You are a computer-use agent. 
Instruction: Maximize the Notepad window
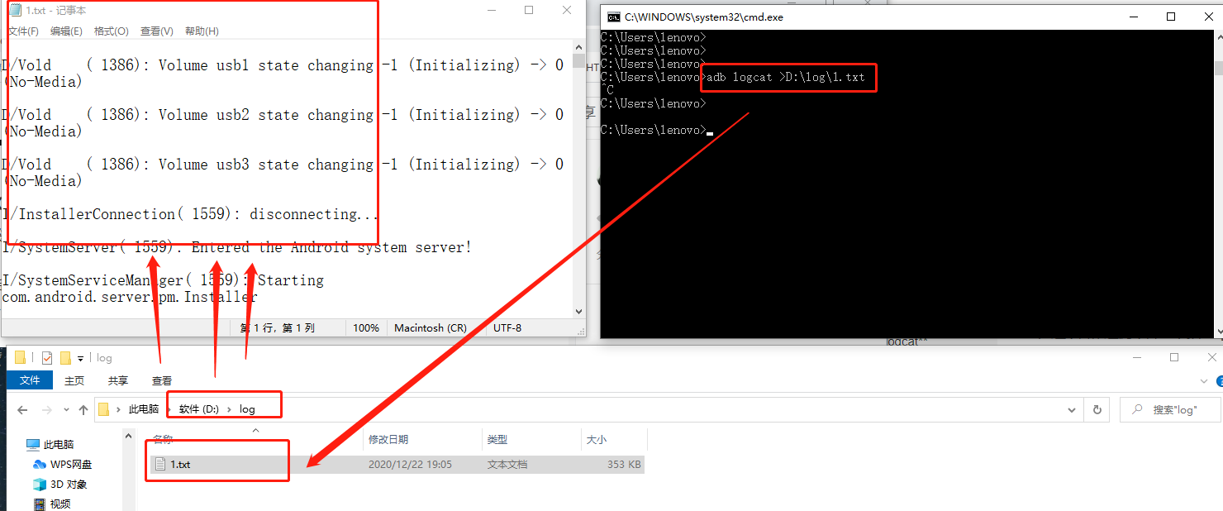(529, 11)
